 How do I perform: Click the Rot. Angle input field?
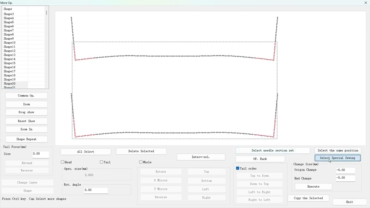click(96, 190)
